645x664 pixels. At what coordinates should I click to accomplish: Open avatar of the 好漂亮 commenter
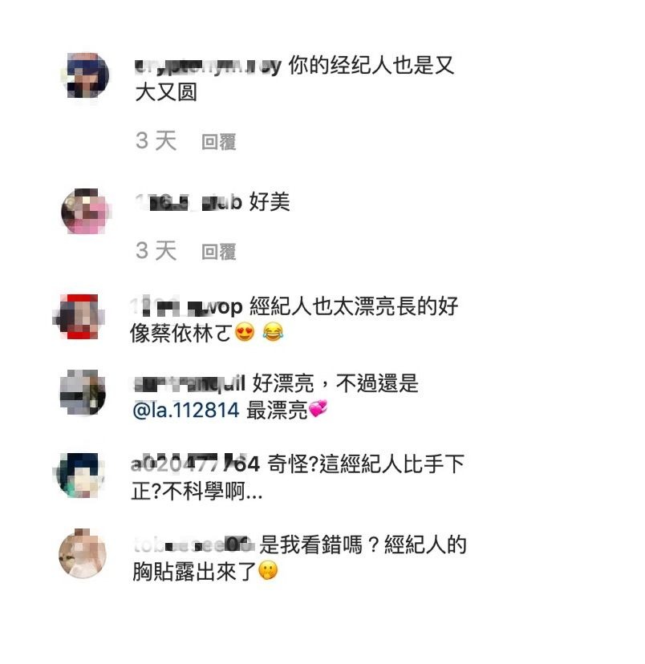coord(82,392)
